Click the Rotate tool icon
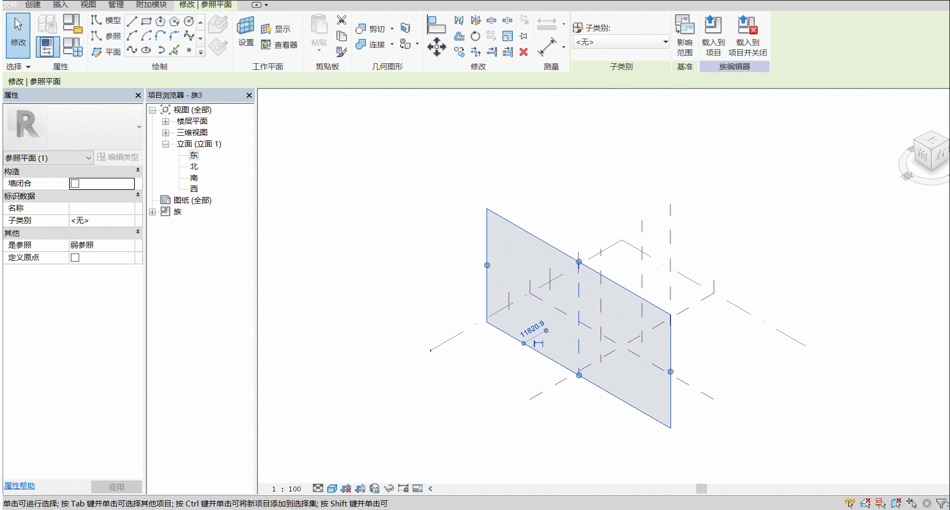This screenshot has width=950, height=510. (x=475, y=36)
